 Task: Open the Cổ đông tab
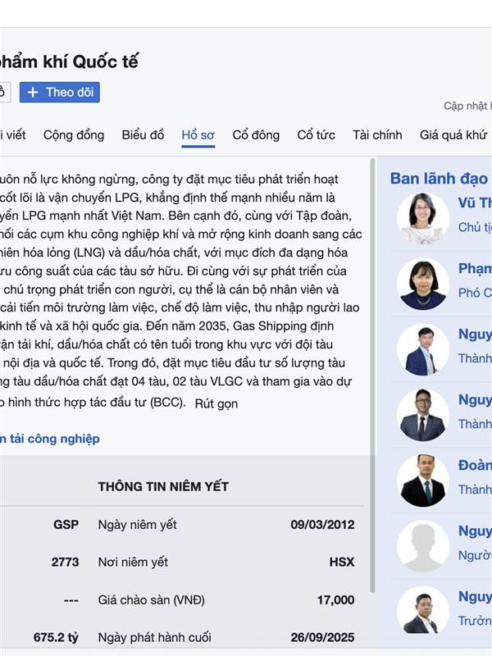click(256, 135)
